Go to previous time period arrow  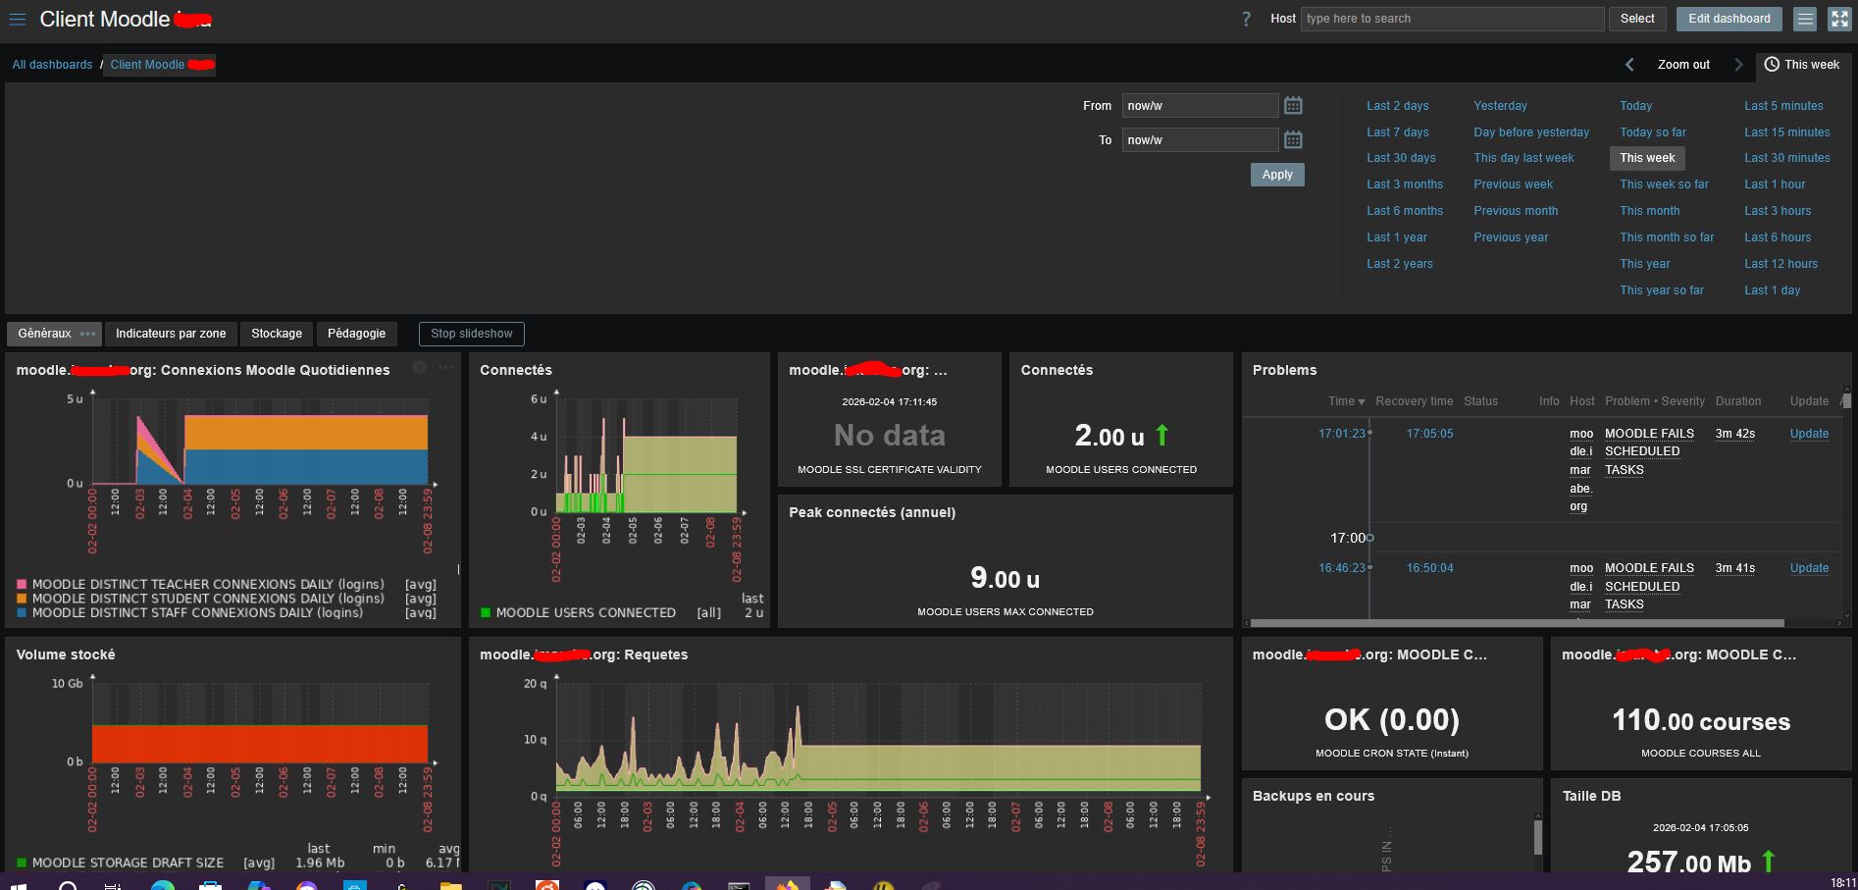pyautogui.click(x=1629, y=65)
